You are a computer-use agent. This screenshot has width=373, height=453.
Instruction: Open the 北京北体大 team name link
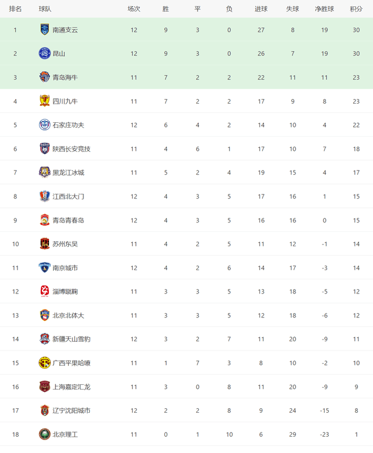tap(68, 315)
